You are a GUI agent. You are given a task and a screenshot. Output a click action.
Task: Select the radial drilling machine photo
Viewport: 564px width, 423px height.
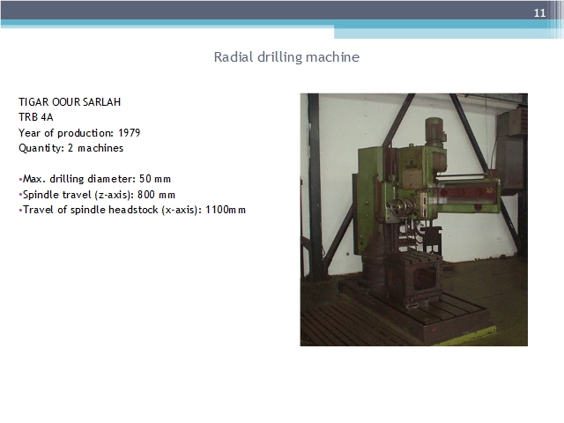(x=414, y=219)
